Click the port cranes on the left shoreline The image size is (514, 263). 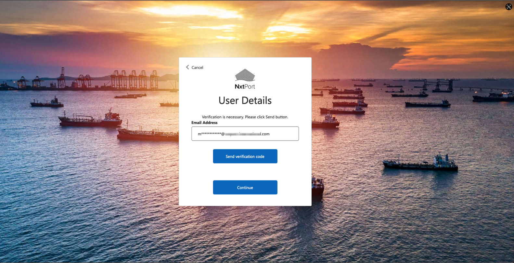coord(133,79)
